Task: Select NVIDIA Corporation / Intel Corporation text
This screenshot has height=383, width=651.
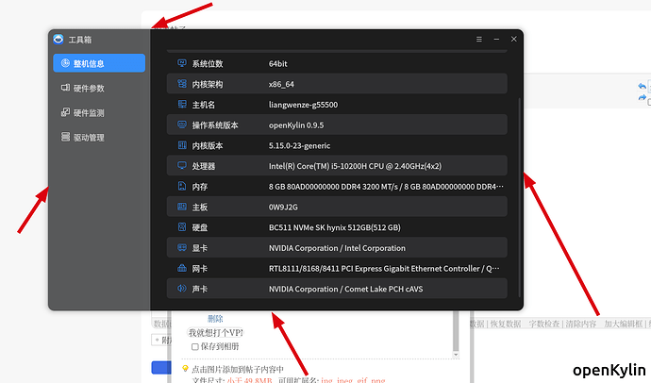Action: click(x=337, y=248)
